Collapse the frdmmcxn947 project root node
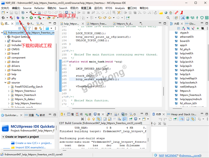The height and width of the screenshot is (158, 209). 2,33
